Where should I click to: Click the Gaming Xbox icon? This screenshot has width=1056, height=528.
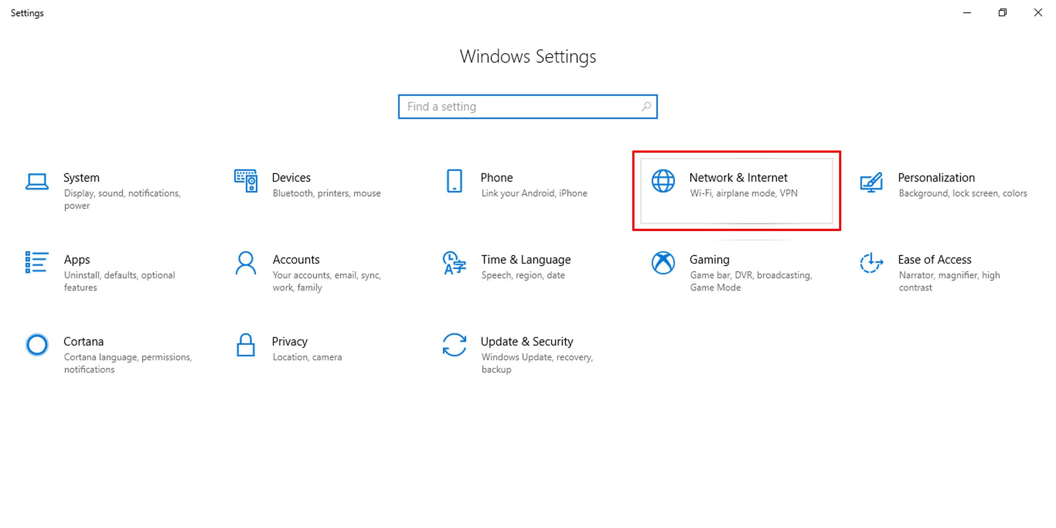[x=663, y=263]
